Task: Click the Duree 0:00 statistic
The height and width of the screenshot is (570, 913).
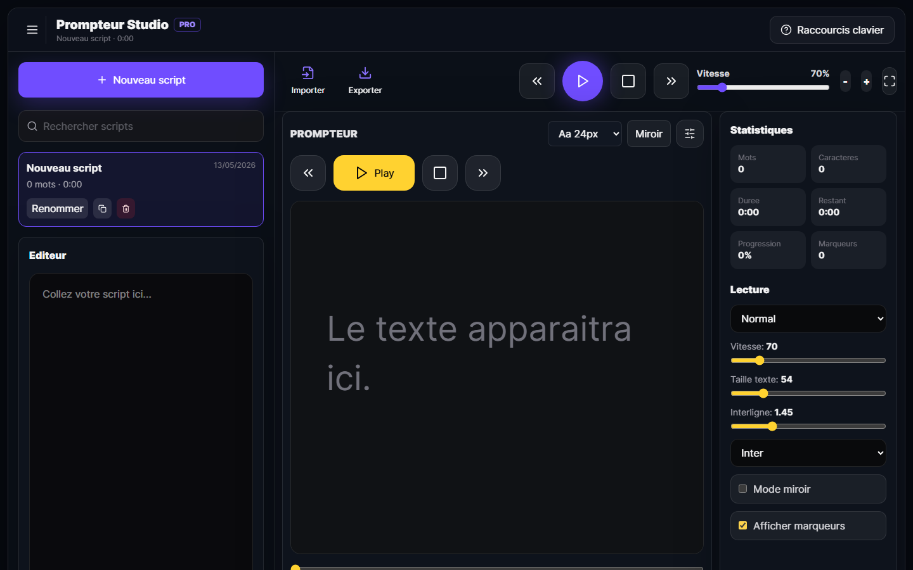Action: tap(768, 207)
